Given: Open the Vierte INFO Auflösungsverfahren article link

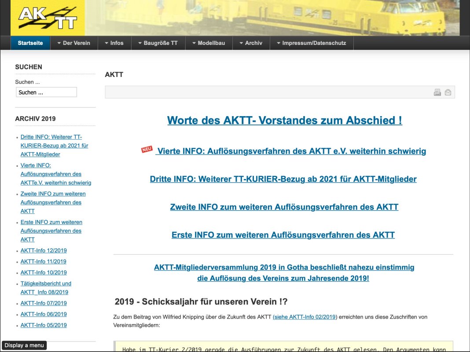Looking at the screenshot, I should pyautogui.click(x=290, y=151).
